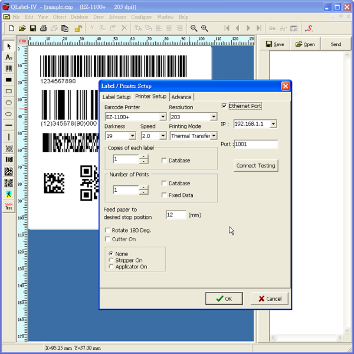Screen dimensions: 354x354
Task: Open the Resolution 203 dropdown
Action: 214,117
